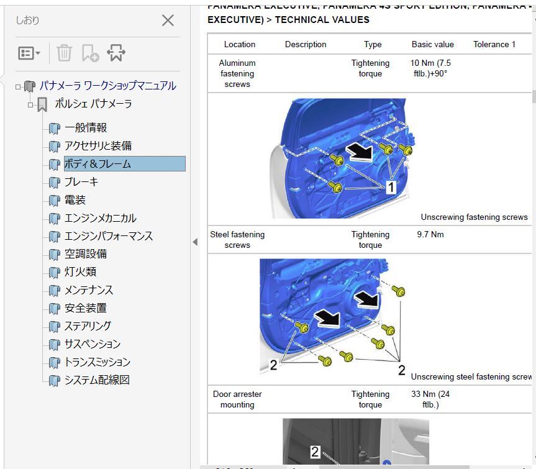The image size is (536, 469).
Task: Click the bookmark icon beside ステアリング
Action: click(55, 327)
